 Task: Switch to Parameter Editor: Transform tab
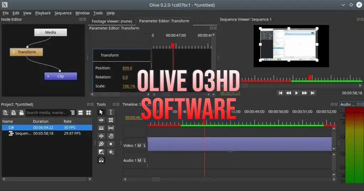(x=164, y=21)
